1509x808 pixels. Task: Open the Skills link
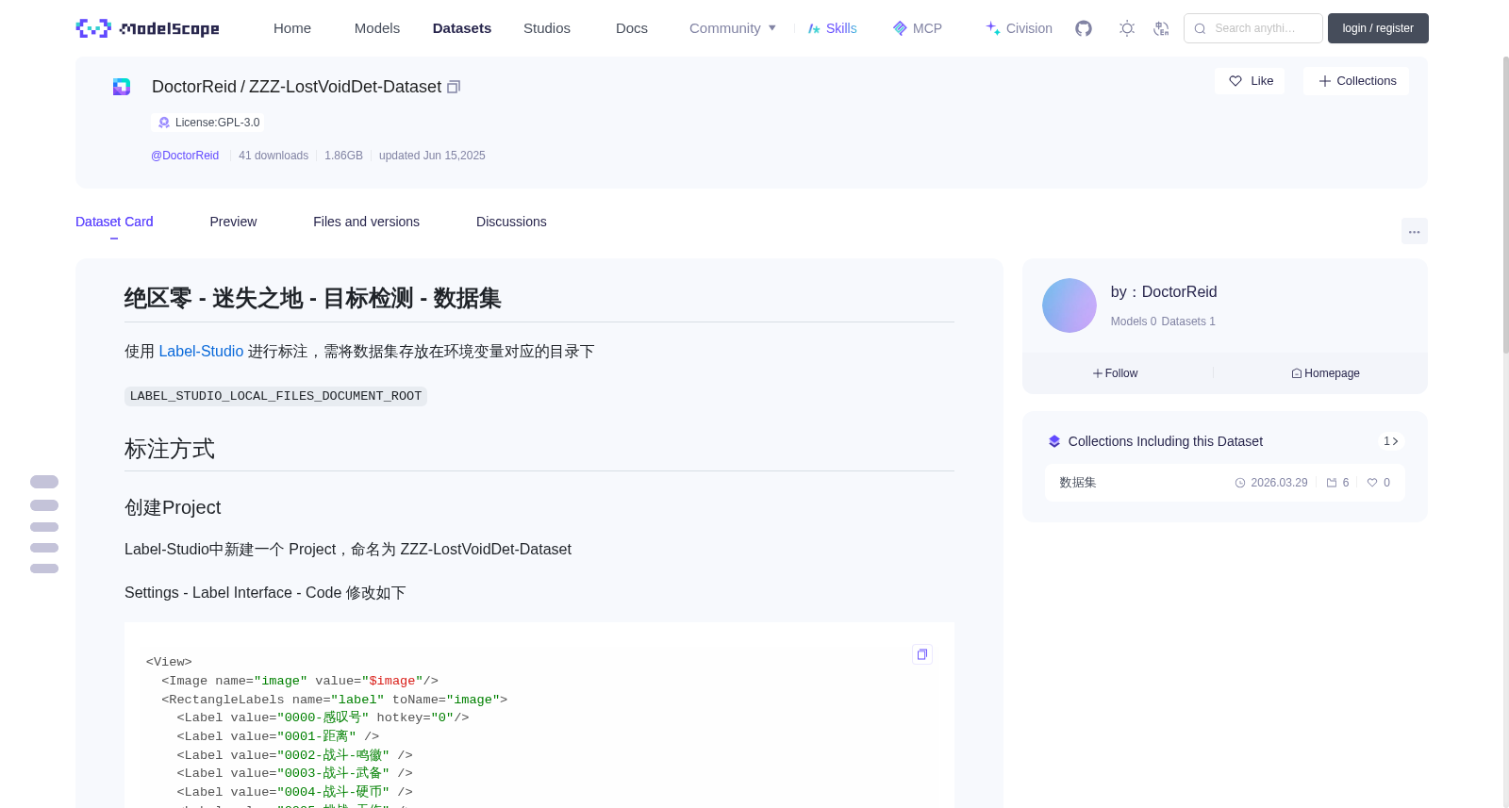(x=833, y=28)
